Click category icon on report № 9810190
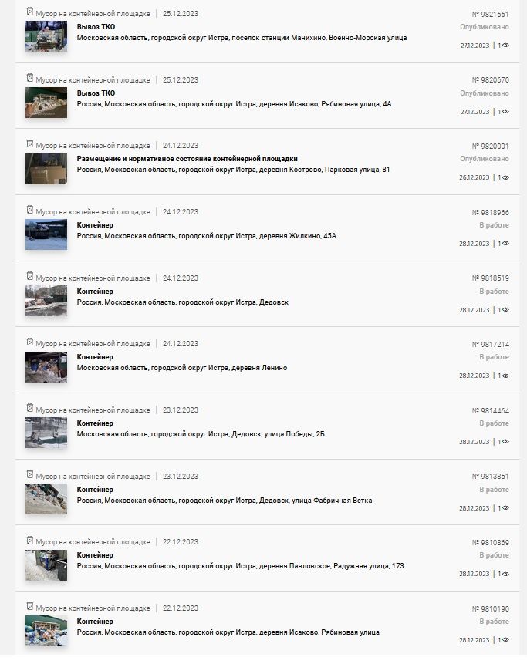527x664 pixels. 29,606
